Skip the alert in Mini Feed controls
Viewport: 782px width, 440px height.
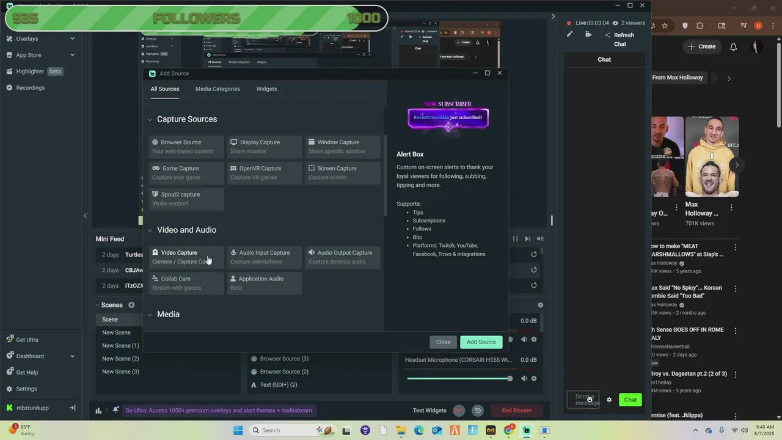coord(527,239)
